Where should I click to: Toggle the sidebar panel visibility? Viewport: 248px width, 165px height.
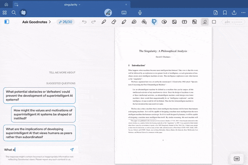[x=7, y=22]
